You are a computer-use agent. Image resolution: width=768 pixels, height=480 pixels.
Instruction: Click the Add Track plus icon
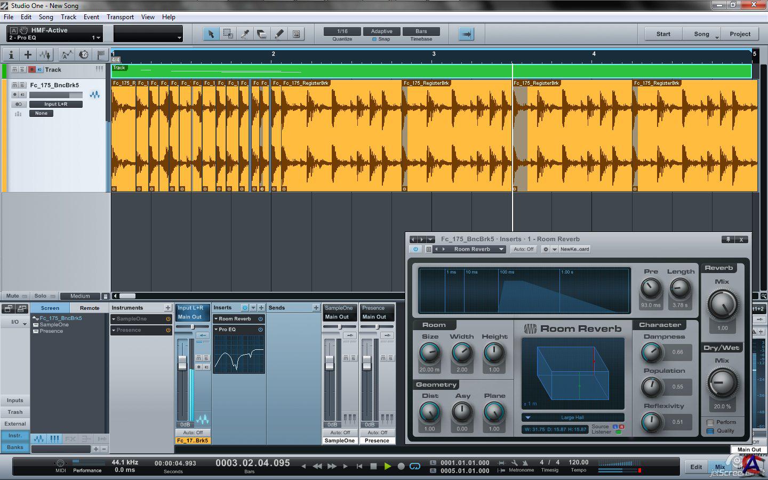coord(28,54)
